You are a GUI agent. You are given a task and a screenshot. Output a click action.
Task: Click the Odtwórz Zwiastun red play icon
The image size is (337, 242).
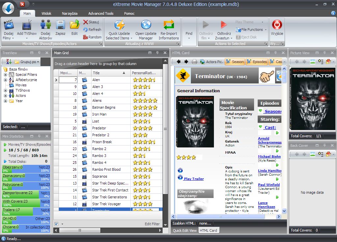[x=224, y=25]
